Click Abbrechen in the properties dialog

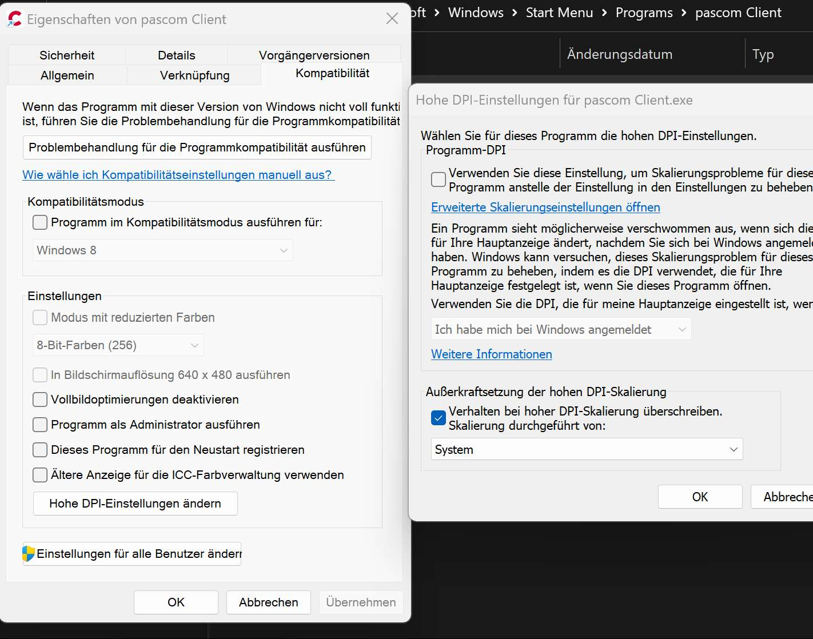(x=269, y=602)
